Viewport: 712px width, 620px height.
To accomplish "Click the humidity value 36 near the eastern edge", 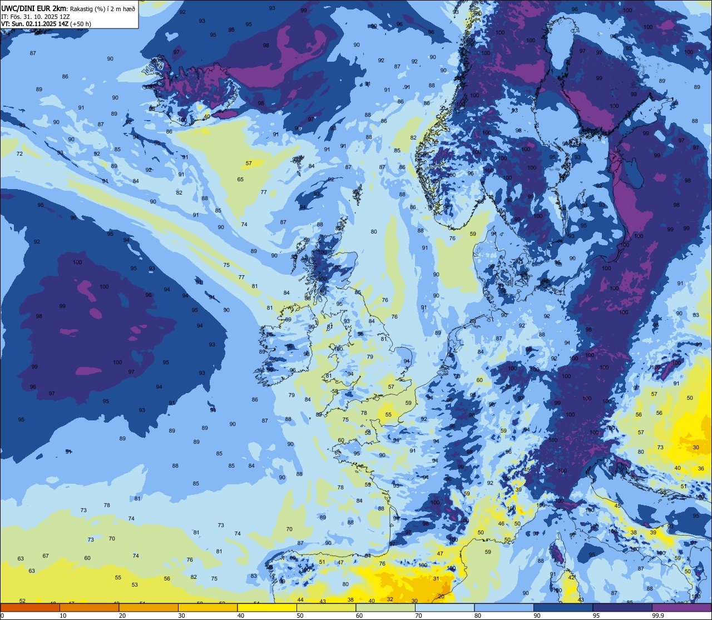I will 701,469.
